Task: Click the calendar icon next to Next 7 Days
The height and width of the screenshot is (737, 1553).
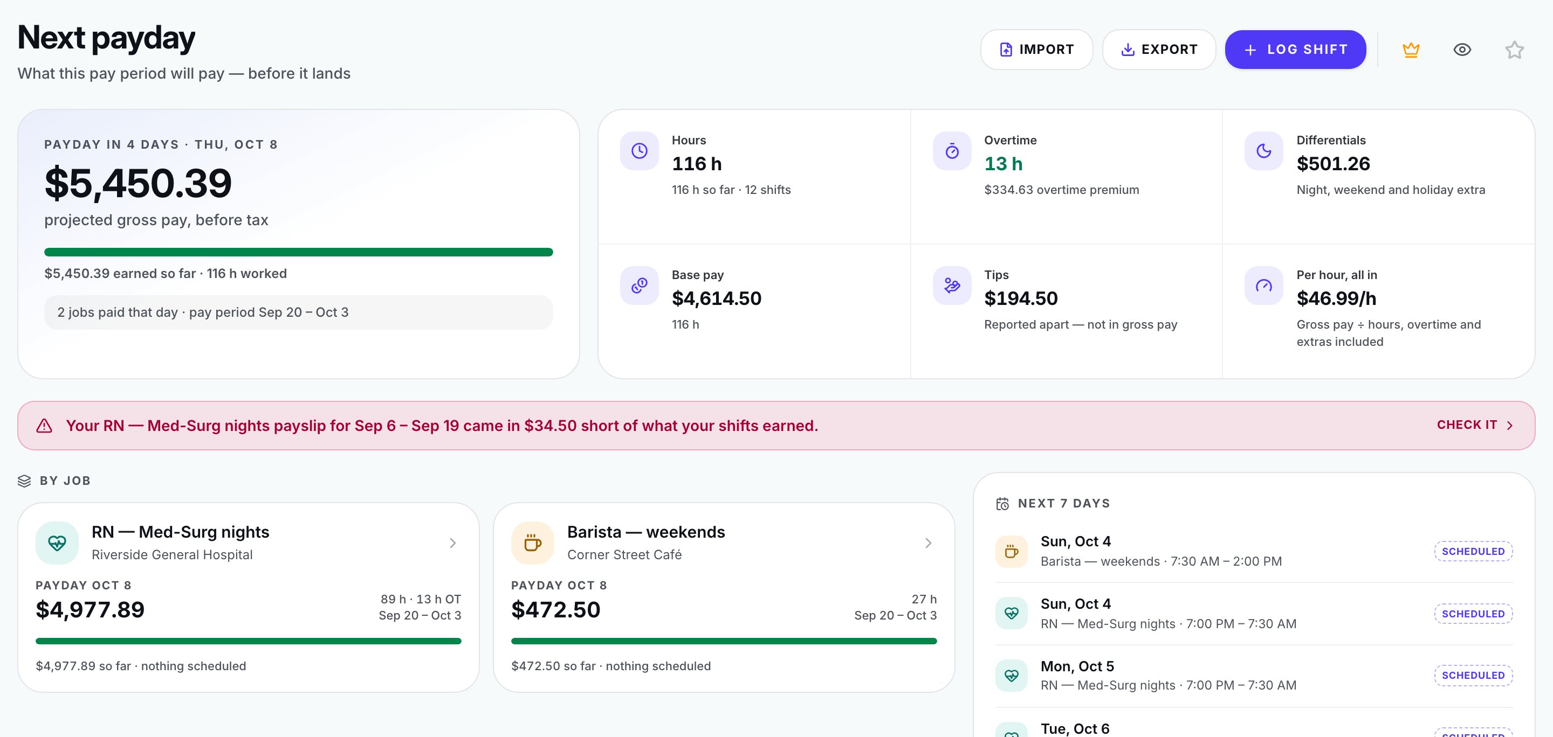Action: (x=1002, y=503)
